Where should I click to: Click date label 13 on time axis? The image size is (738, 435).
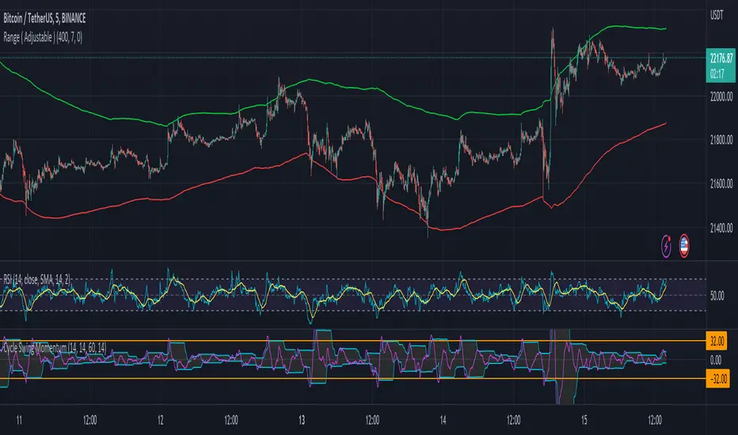[x=302, y=420]
